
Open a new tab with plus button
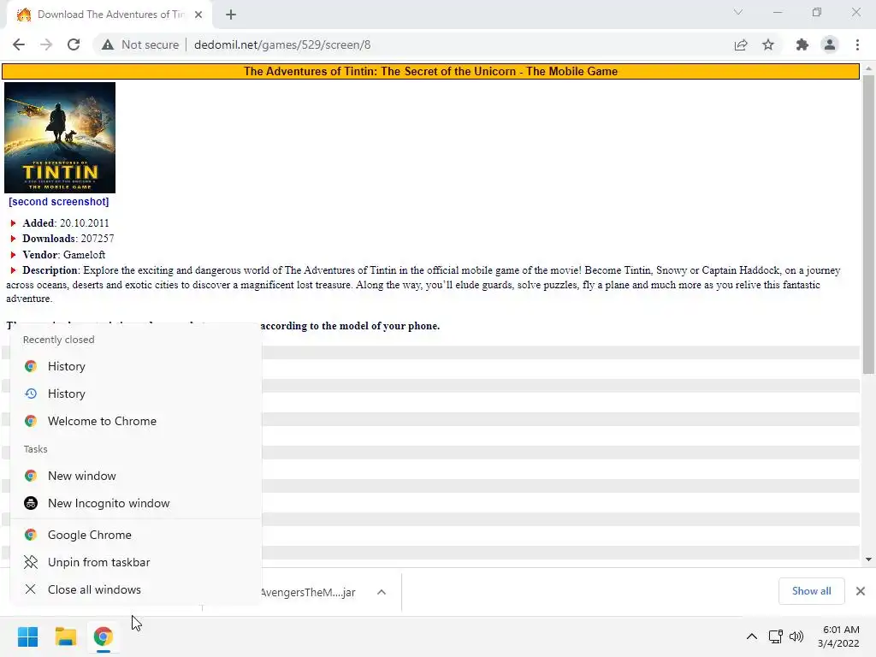coord(231,15)
